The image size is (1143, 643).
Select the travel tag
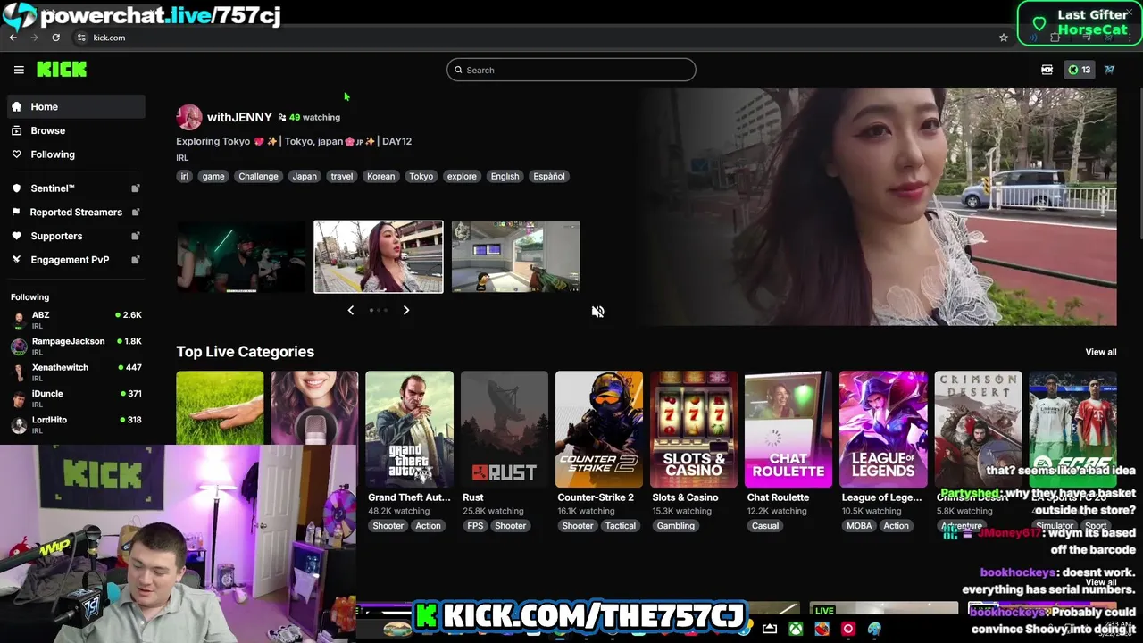tap(342, 176)
